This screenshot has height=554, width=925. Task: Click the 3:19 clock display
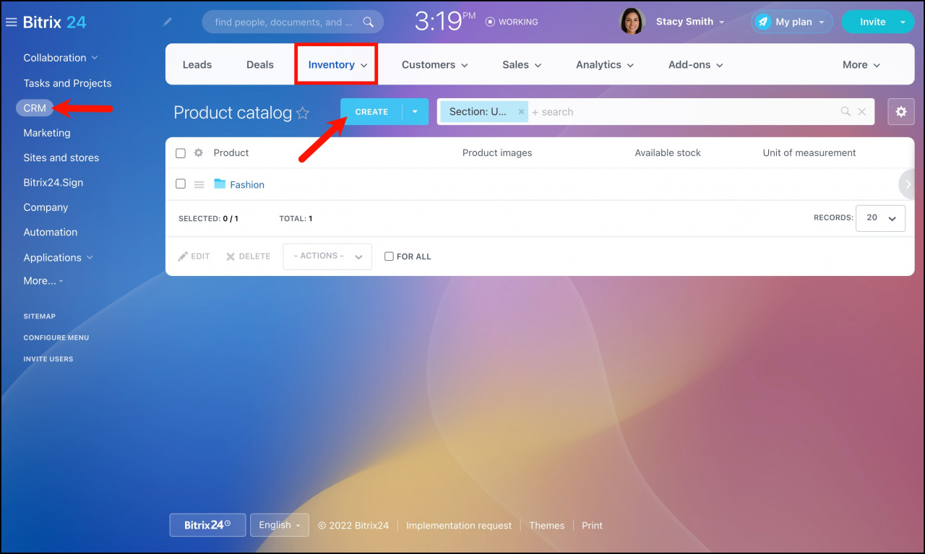tap(445, 22)
